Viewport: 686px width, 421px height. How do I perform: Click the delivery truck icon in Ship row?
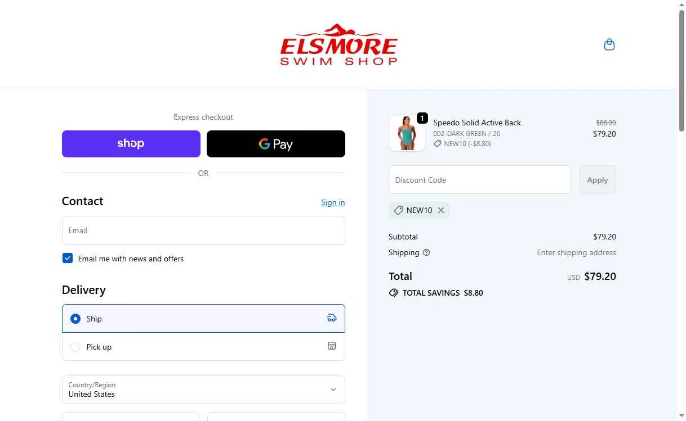[332, 318]
